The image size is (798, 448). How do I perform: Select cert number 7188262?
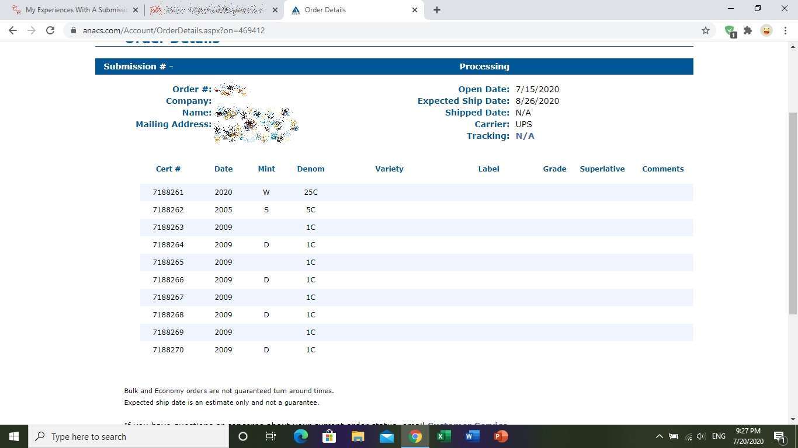click(x=168, y=209)
